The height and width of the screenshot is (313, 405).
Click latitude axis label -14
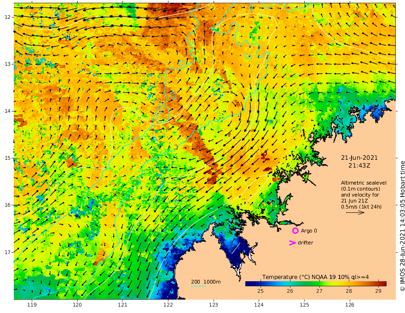click(7, 111)
